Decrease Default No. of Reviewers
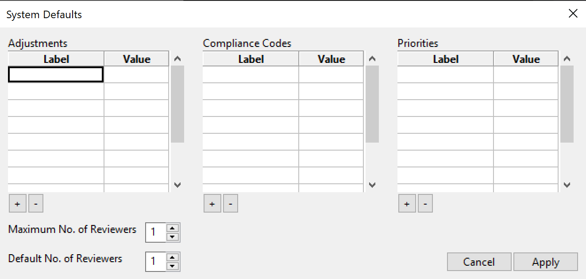Image resolution: width=586 pixels, height=279 pixels. [x=173, y=266]
